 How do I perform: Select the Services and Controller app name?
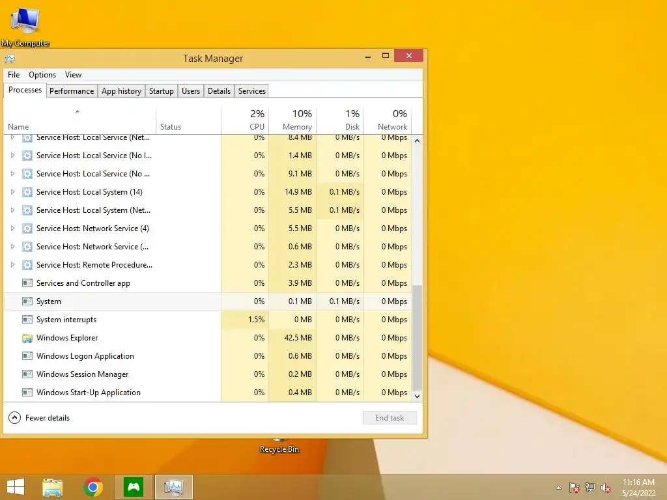pos(83,283)
